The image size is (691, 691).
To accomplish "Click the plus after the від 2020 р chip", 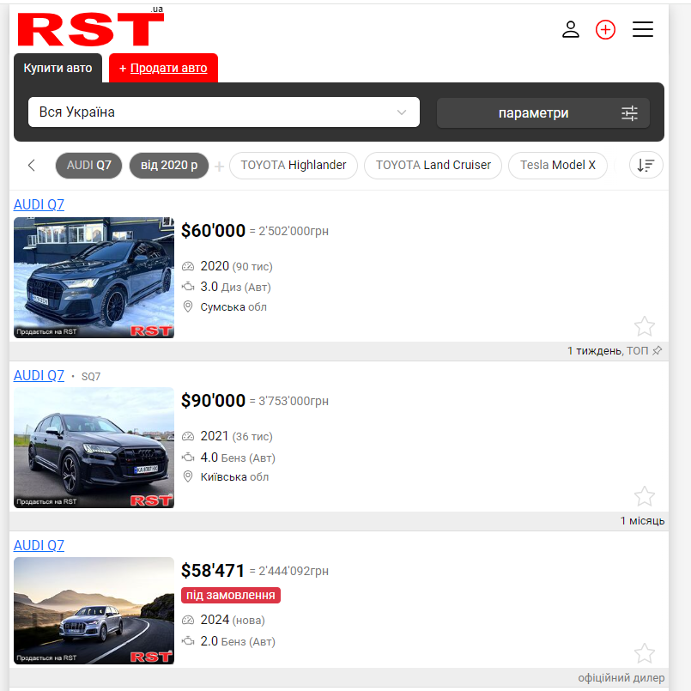I will click(x=218, y=165).
